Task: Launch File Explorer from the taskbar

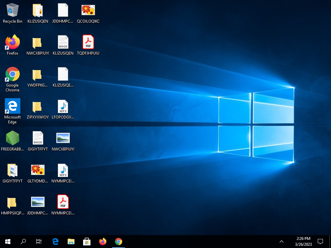Action: 71,241
